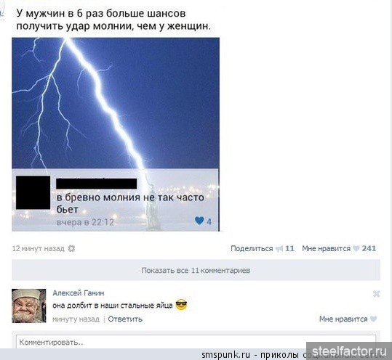Click the blue heart with 4 likes

pyautogui.click(x=199, y=221)
